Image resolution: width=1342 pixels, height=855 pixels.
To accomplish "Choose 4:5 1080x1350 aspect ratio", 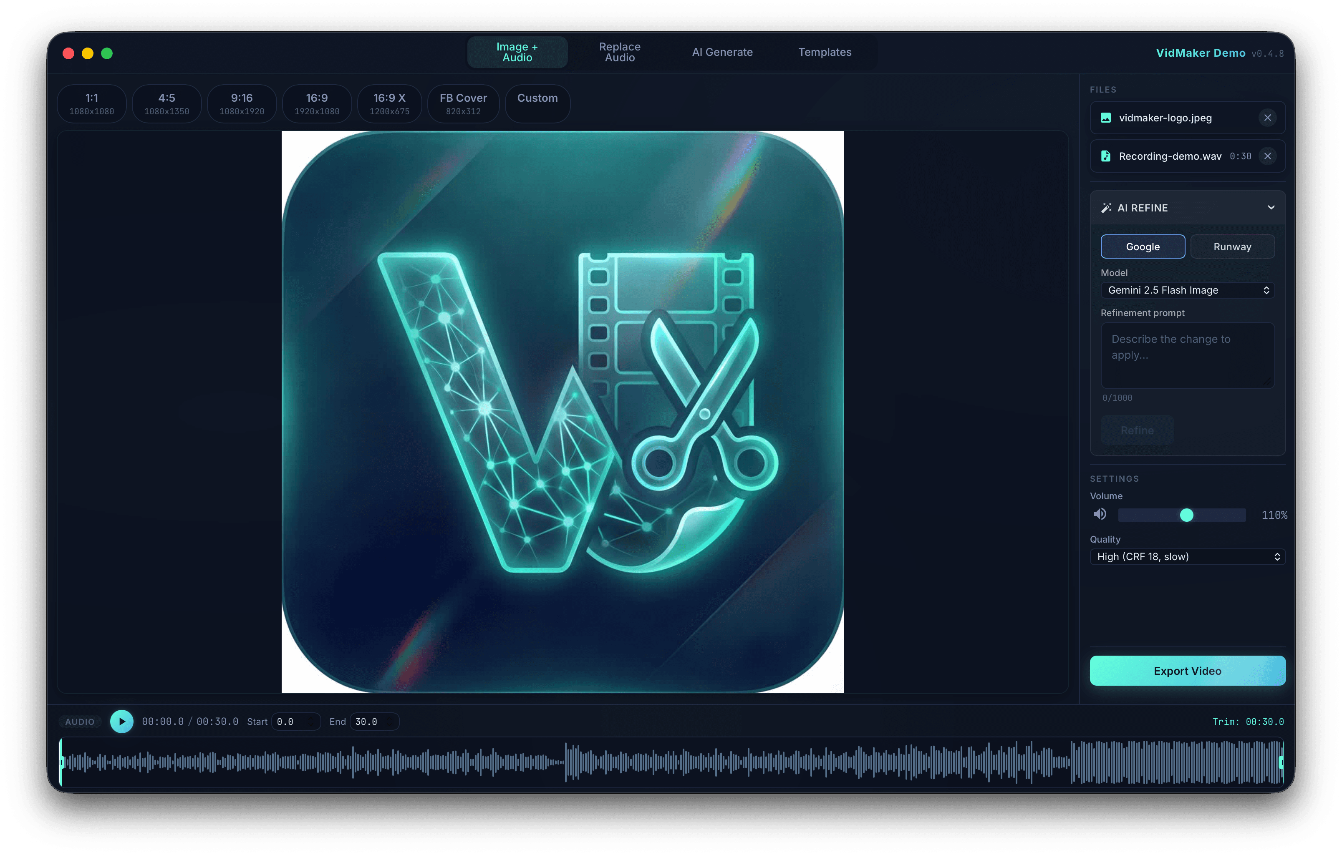I will click(166, 103).
